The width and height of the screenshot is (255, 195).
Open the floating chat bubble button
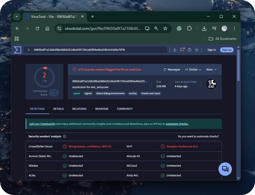tap(225, 169)
